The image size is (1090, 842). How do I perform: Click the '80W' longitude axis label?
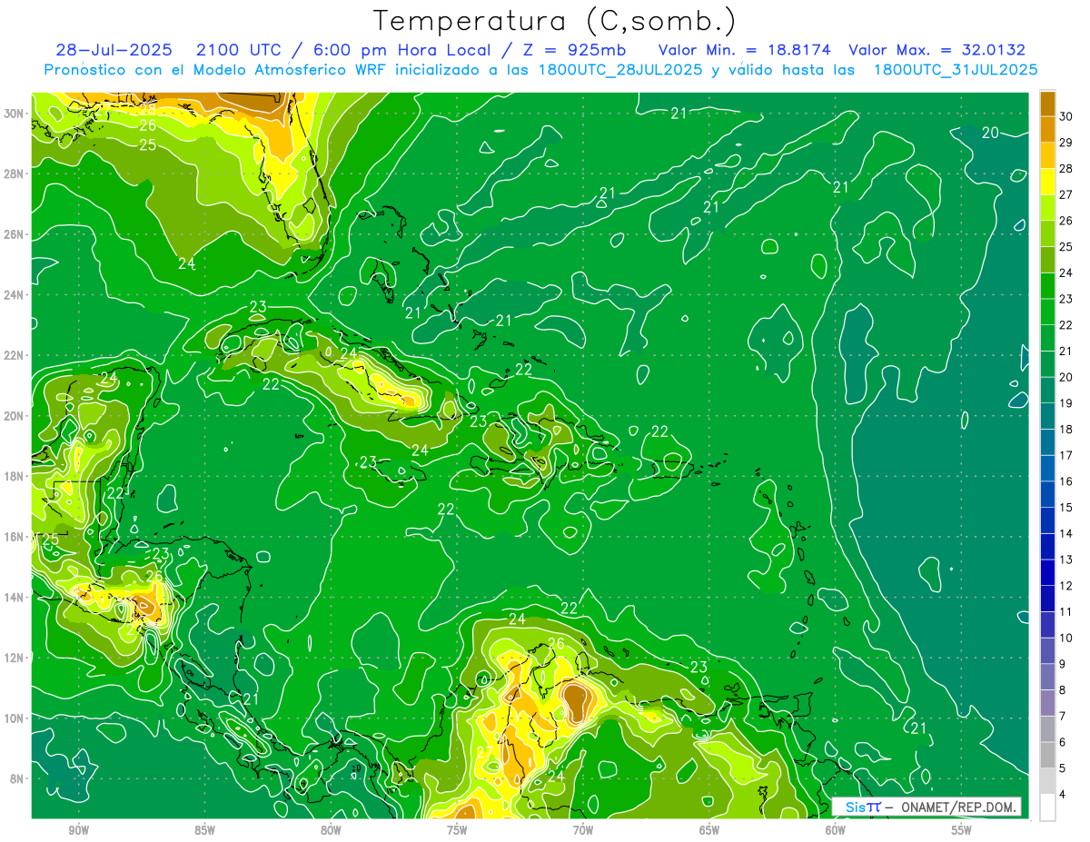coord(331,830)
